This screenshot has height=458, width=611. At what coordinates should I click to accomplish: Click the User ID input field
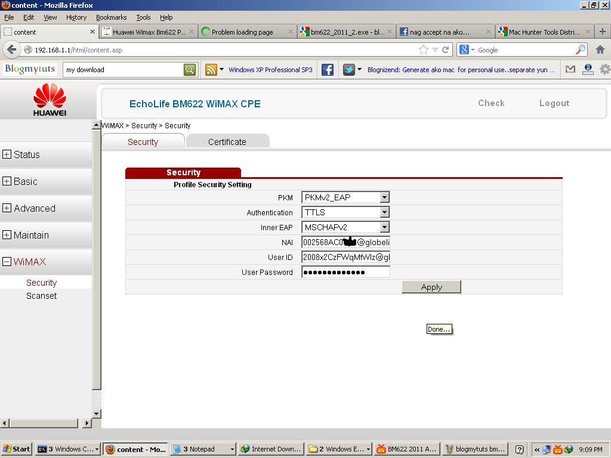coord(345,256)
